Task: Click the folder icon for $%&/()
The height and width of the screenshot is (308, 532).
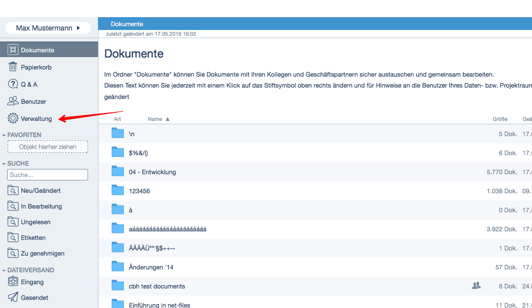Action: (118, 152)
